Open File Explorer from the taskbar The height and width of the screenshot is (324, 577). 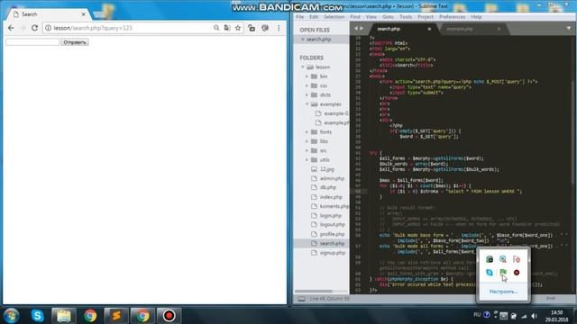click(x=64, y=316)
